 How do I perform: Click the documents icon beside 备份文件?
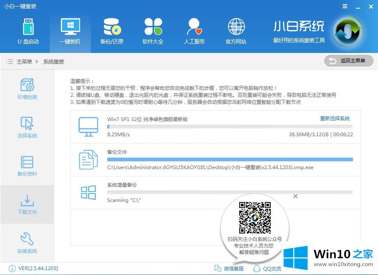(x=88, y=159)
